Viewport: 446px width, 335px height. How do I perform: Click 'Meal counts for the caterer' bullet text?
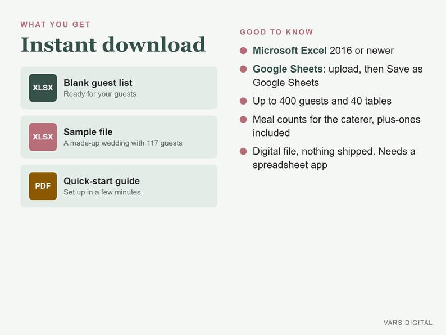(x=336, y=126)
